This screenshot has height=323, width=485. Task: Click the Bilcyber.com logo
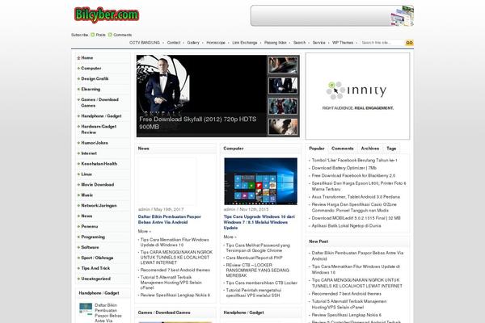(x=107, y=15)
